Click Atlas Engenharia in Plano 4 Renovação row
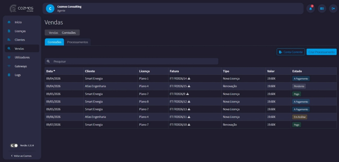Image resolution: width=339 pixels, height=162 pixels. point(95,86)
